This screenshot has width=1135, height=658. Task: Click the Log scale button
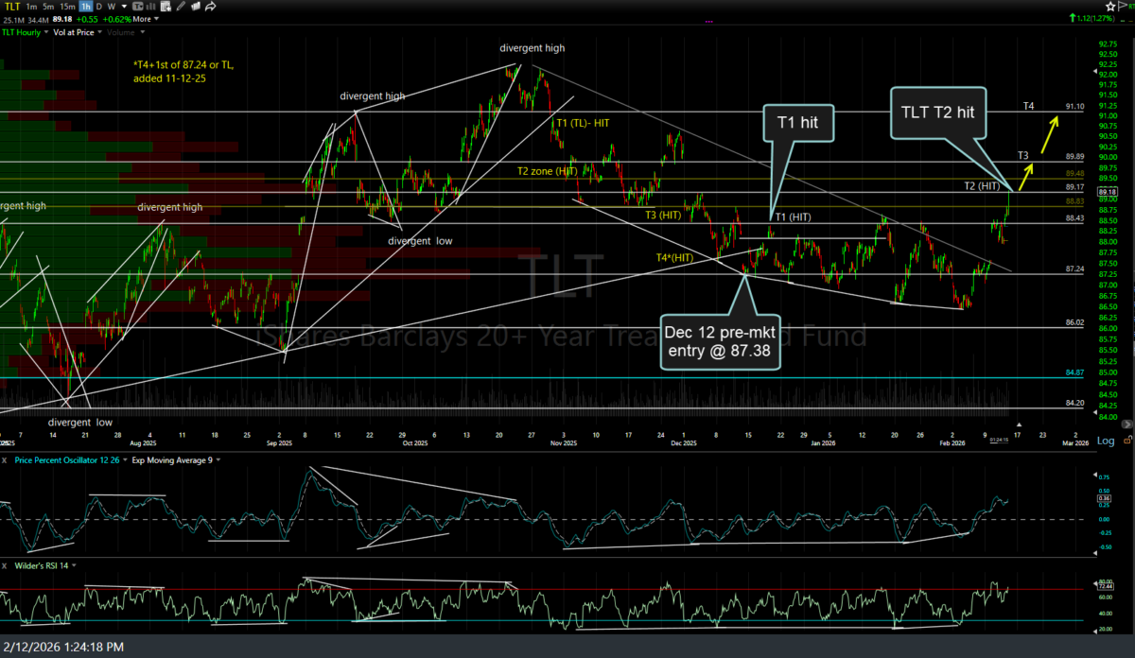click(1105, 442)
